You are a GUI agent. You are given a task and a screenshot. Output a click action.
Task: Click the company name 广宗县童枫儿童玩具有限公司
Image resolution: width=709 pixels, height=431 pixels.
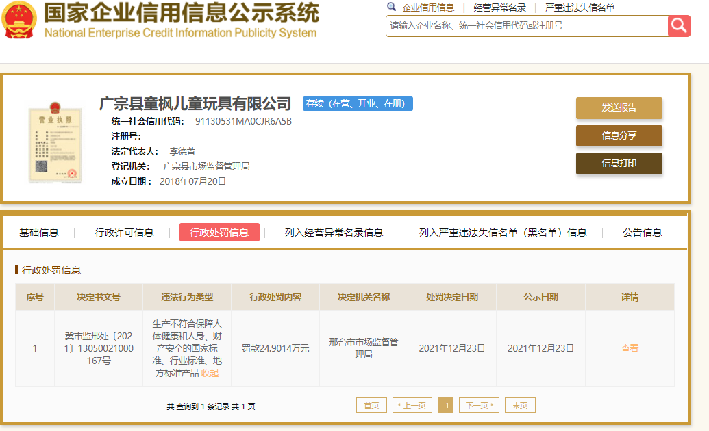(x=195, y=104)
